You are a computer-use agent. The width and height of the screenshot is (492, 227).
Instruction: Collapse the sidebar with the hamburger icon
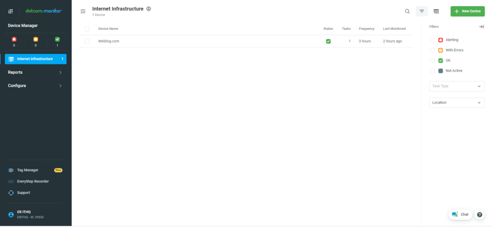coord(83,12)
